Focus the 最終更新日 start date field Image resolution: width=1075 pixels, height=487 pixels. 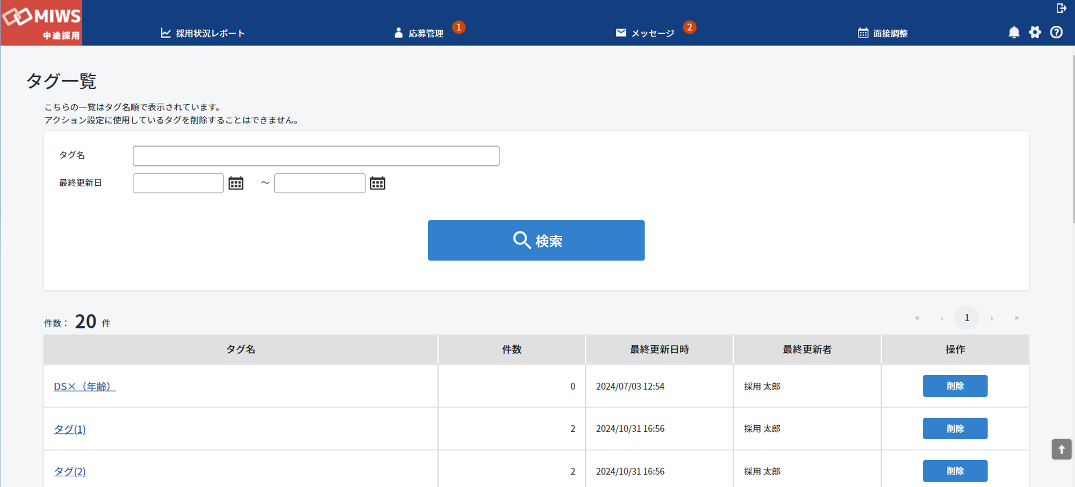[x=178, y=183]
